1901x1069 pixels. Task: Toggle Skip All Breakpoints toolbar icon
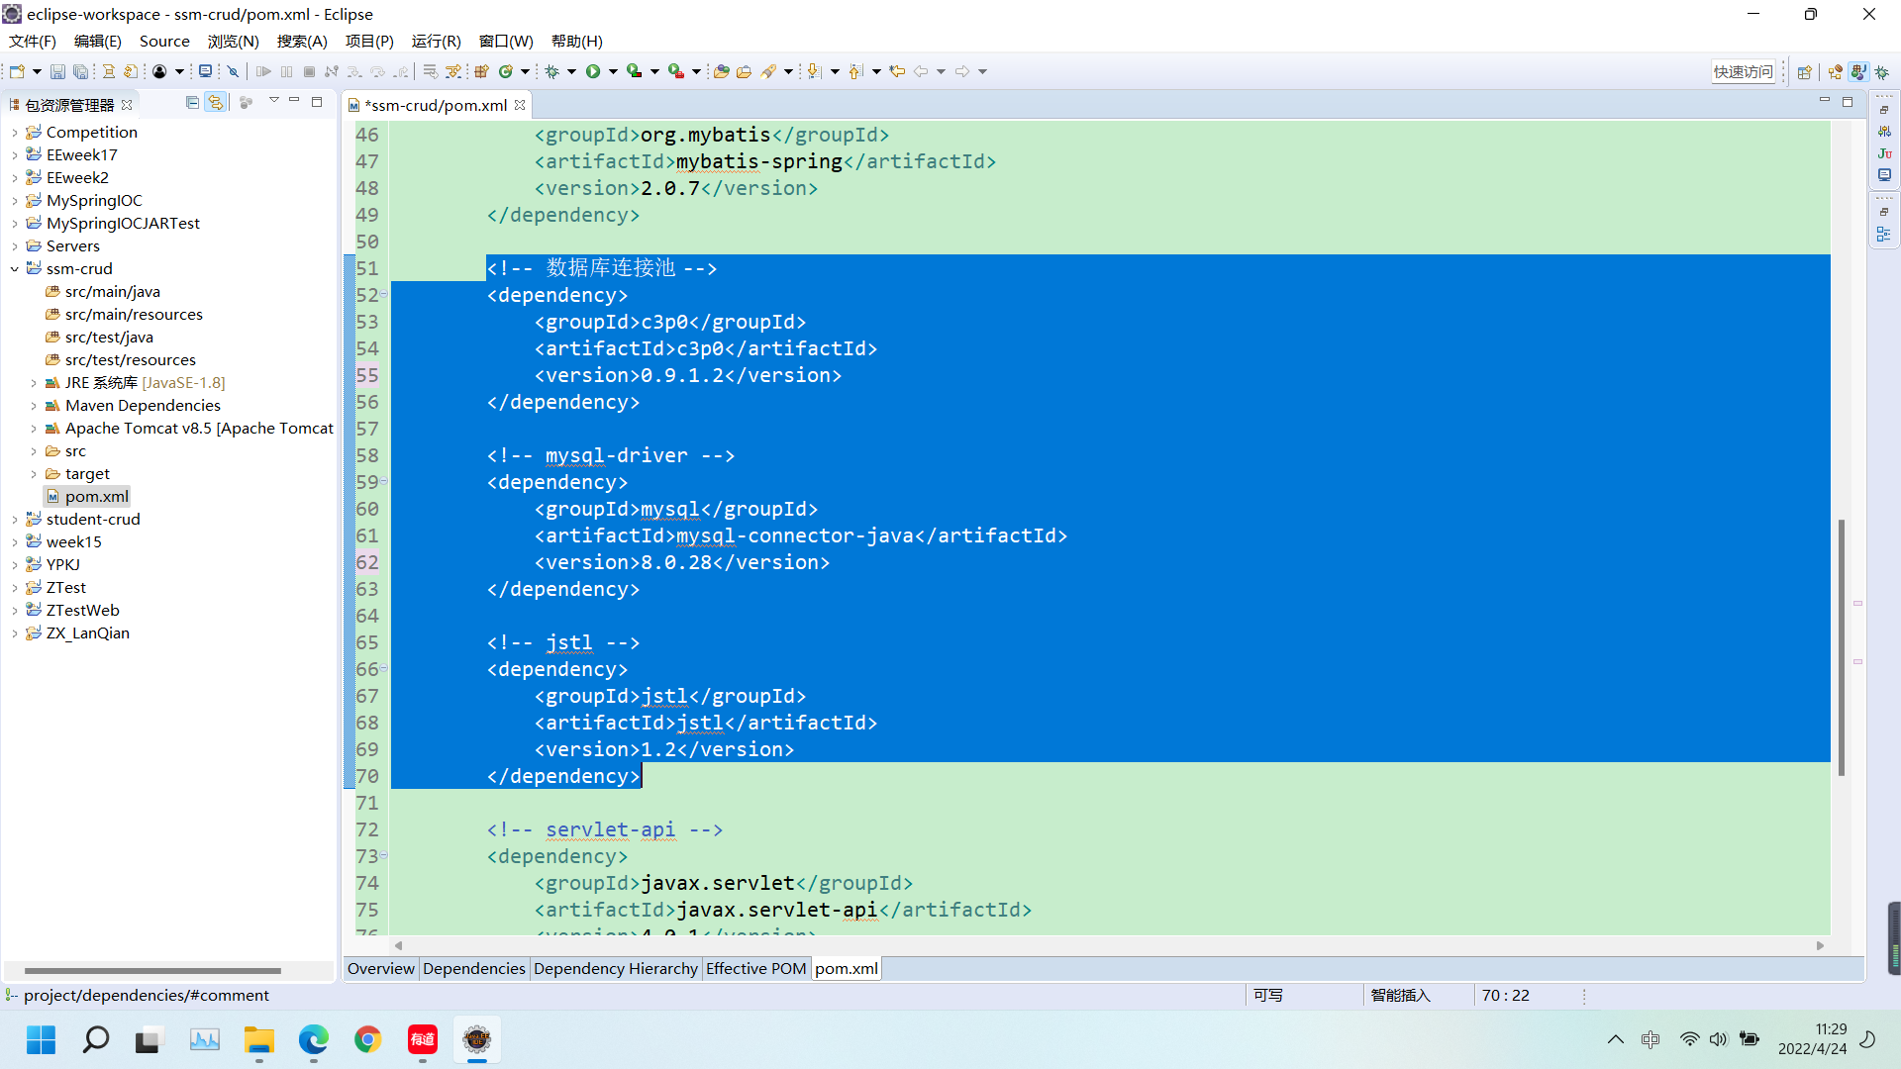233,70
